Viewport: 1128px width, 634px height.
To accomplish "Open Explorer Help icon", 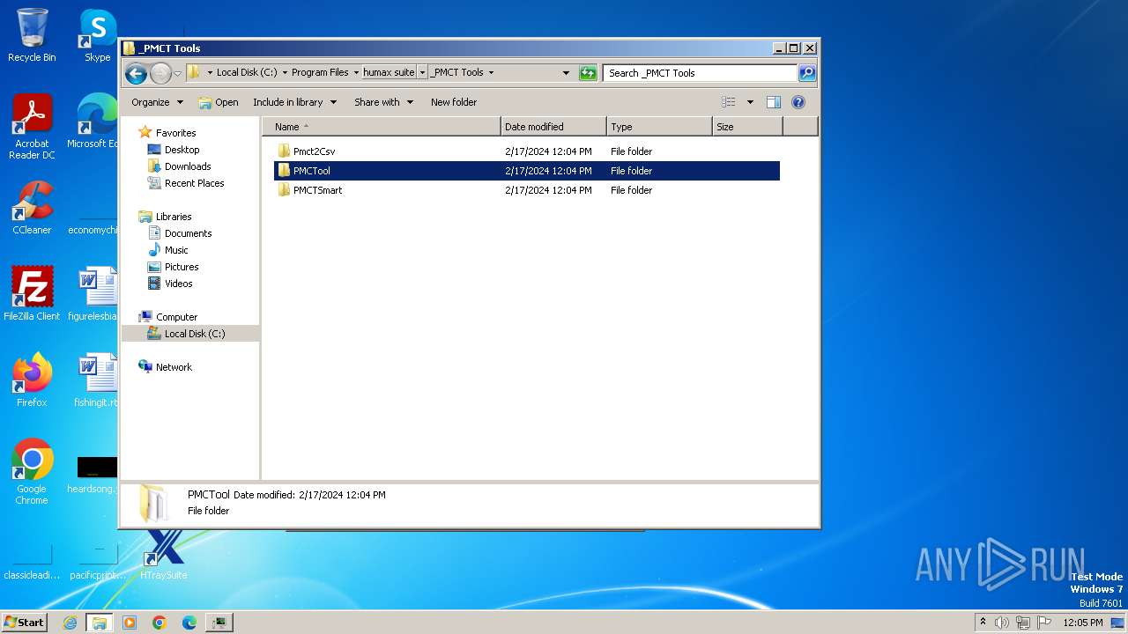I will tap(798, 102).
